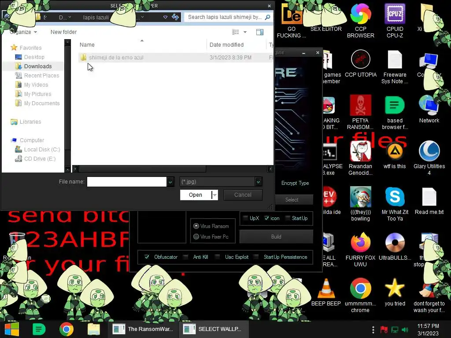Image resolution: width=451 pixels, height=338 pixels.
Task: Click the horizontal scrollbar in file list
Action: click(143, 169)
